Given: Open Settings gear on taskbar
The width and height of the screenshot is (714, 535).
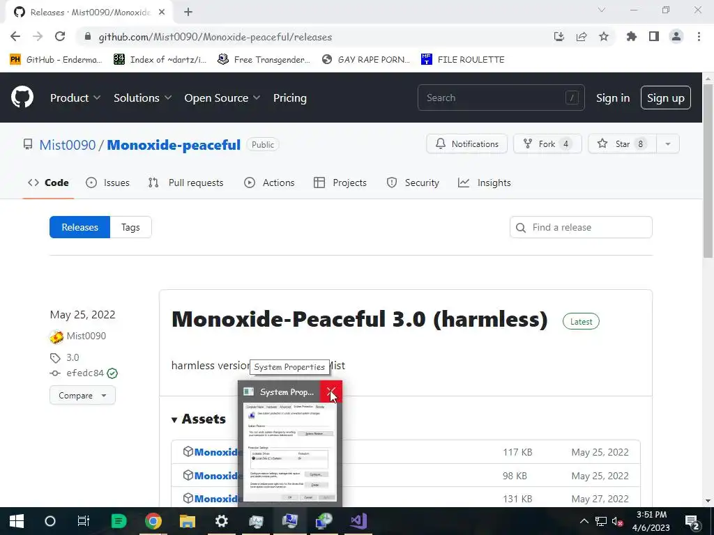Looking at the screenshot, I should 221,521.
